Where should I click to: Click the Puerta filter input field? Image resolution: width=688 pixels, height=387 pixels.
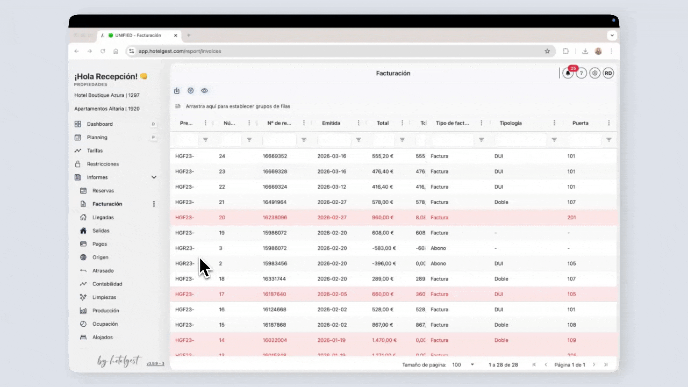coord(584,140)
